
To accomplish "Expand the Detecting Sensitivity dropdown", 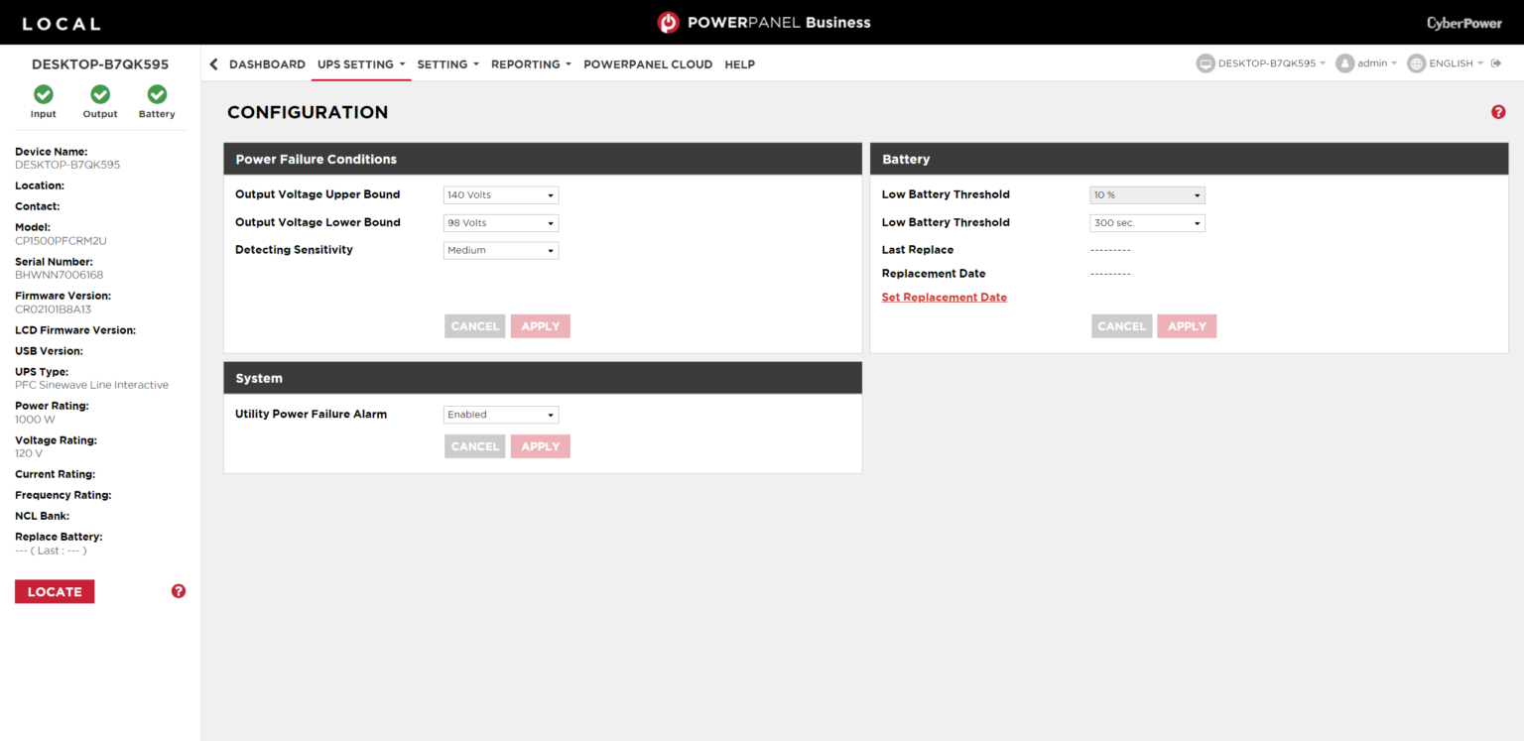I will pos(501,251).
